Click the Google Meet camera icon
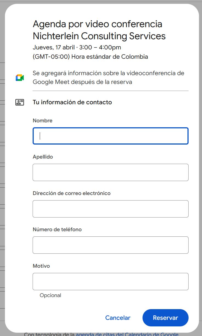Screen dimensions: 202x336 point(20,78)
